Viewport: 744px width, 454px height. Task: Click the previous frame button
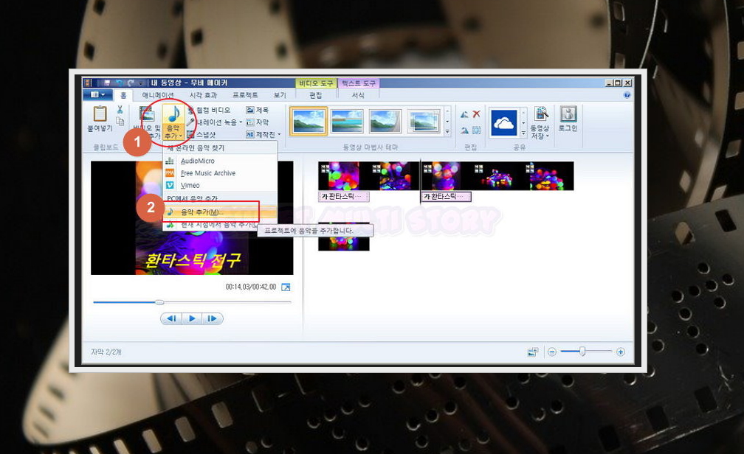pyautogui.click(x=172, y=318)
